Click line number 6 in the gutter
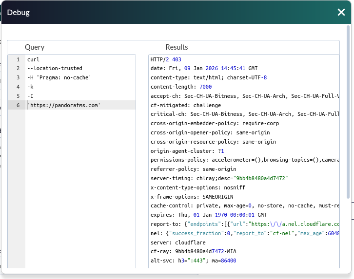 coord(18,105)
